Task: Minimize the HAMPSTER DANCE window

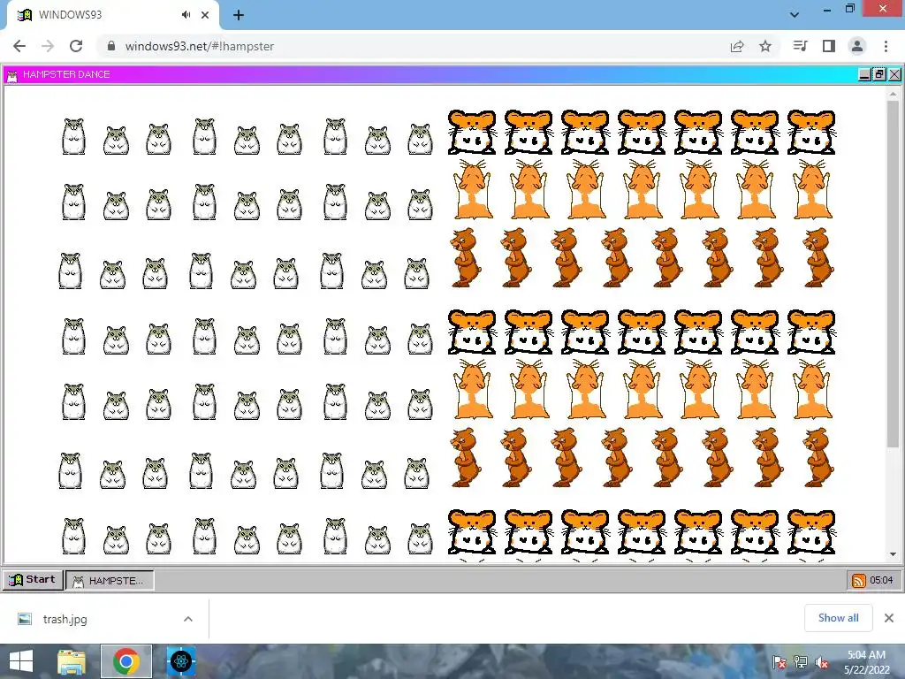Action: (864, 74)
